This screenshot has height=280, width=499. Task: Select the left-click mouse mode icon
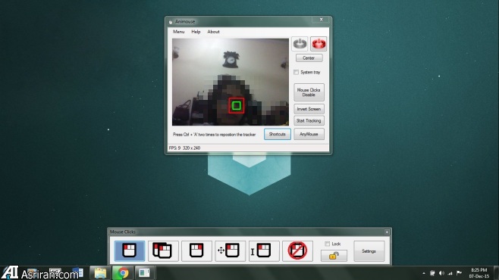click(x=130, y=250)
